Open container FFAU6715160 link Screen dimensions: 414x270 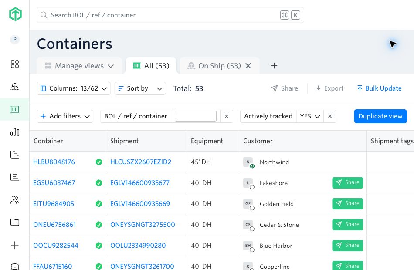coord(53,267)
